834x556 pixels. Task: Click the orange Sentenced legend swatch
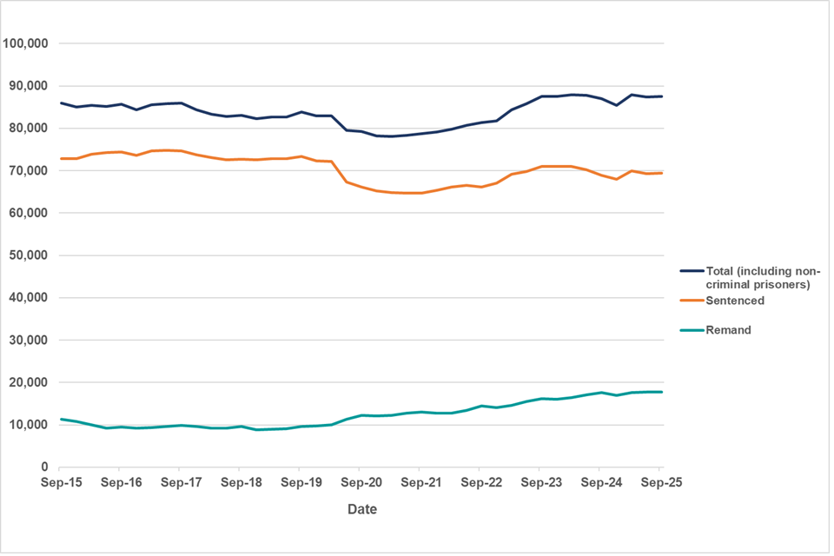[692, 301]
